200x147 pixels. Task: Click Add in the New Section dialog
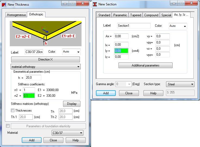click(106, 93)
